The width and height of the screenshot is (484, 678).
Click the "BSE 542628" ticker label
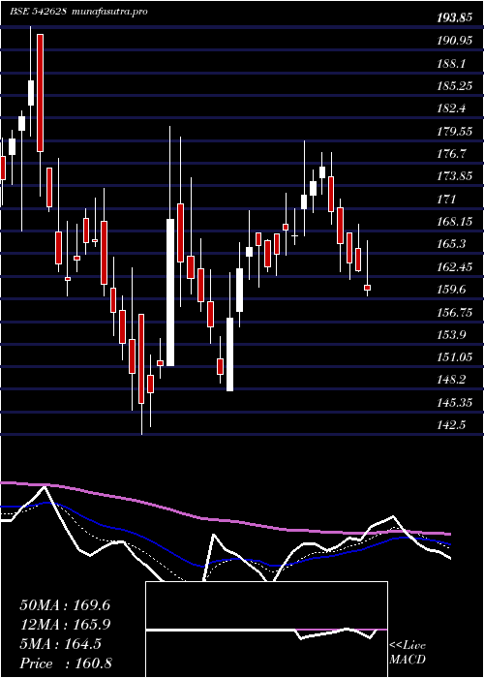[38, 12]
